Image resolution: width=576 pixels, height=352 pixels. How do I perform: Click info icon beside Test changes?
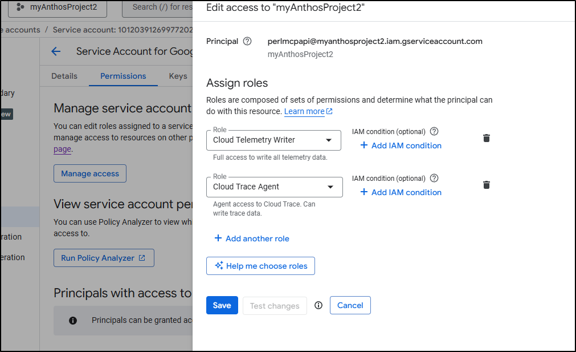[318, 305]
